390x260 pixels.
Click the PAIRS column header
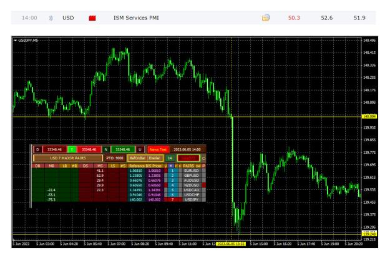(x=188, y=166)
